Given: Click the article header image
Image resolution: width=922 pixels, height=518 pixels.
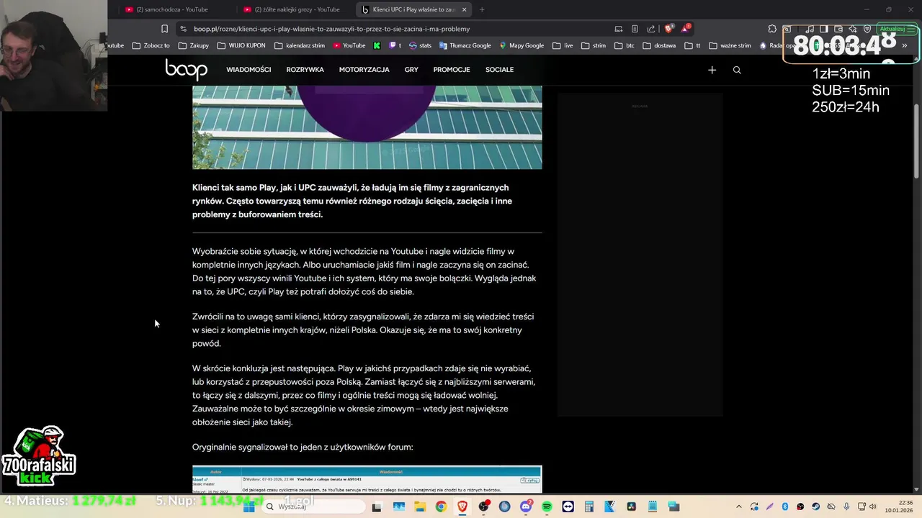Looking at the screenshot, I should click(x=367, y=127).
